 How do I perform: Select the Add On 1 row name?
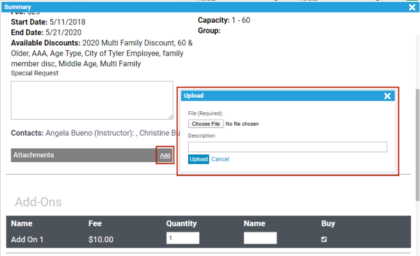point(28,239)
